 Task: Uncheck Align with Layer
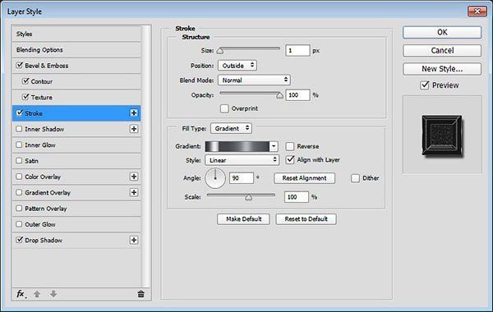[x=290, y=159]
